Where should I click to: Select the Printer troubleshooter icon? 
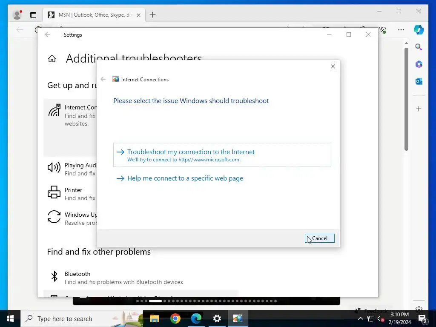point(54,192)
